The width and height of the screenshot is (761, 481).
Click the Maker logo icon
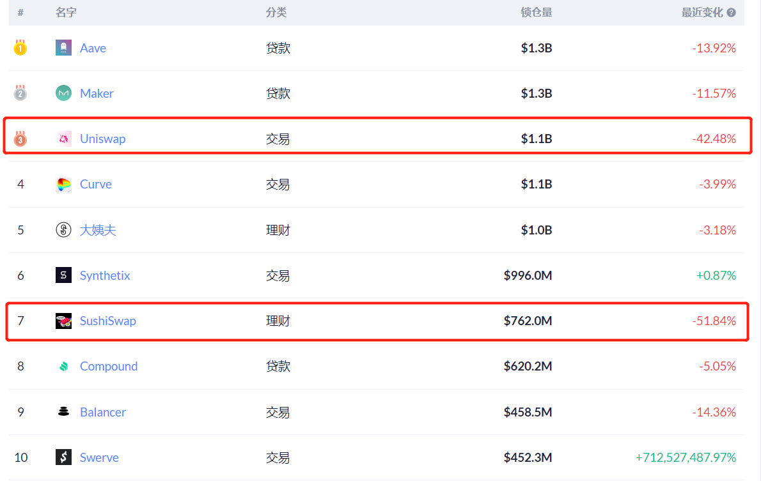(x=63, y=93)
